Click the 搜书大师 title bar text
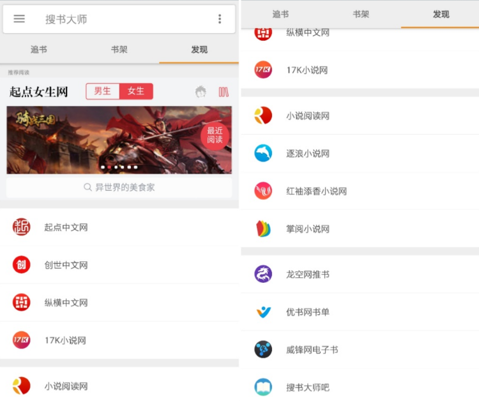 tap(66, 19)
